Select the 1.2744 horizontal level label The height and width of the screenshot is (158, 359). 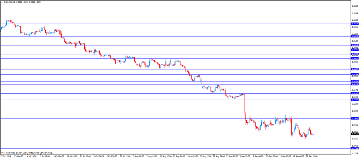point(355,148)
